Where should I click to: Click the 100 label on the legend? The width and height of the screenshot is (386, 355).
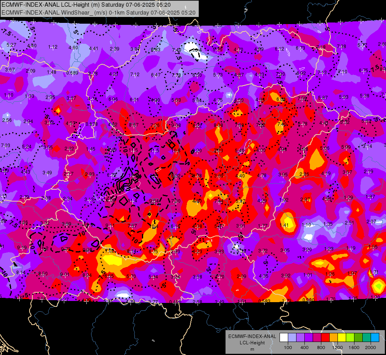click(288, 348)
